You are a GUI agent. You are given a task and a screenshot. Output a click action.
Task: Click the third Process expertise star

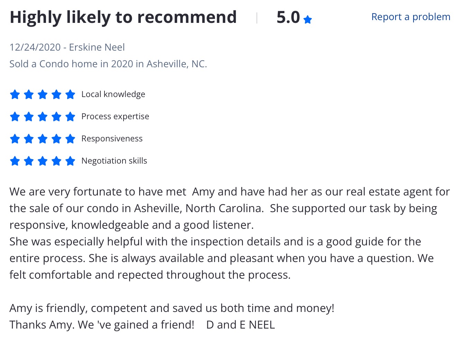pos(43,116)
